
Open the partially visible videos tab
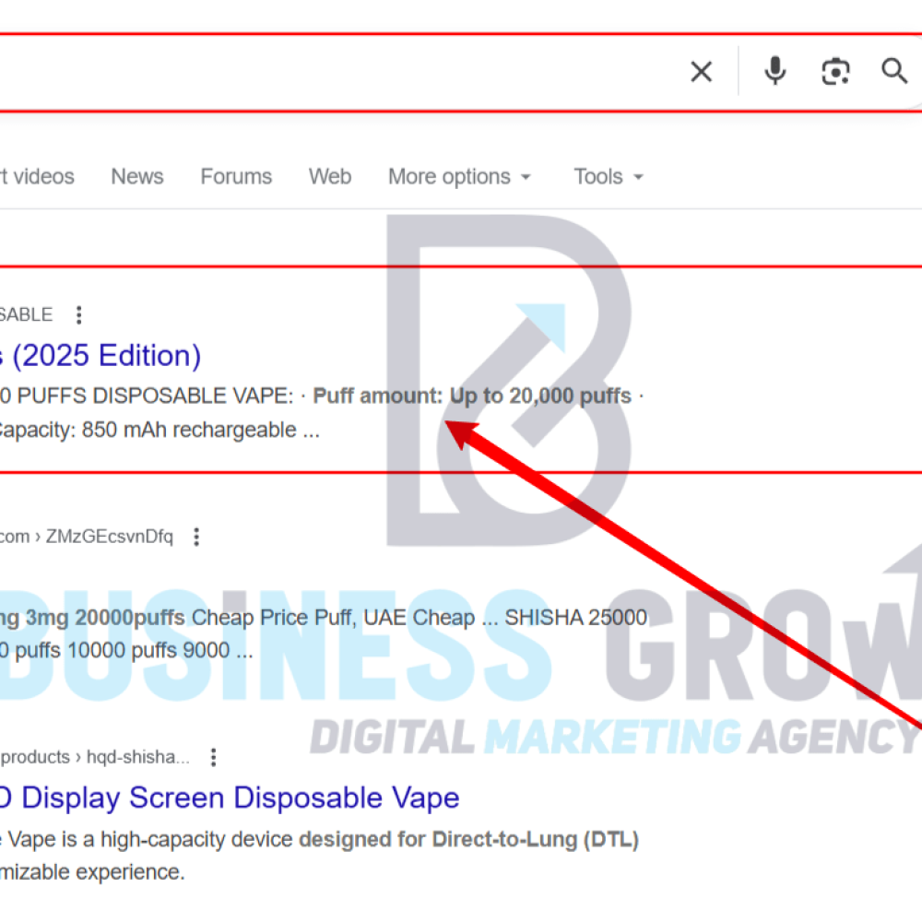[37, 176]
